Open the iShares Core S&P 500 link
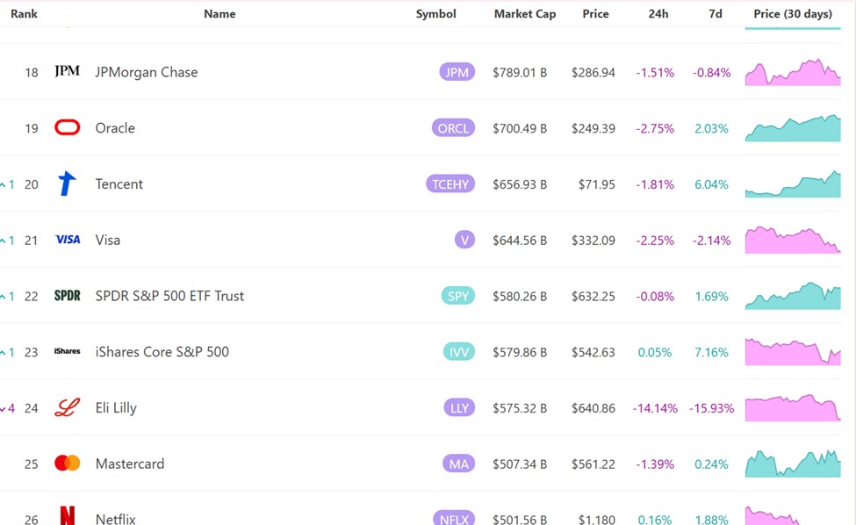The height and width of the screenshot is (525, 856). [162, 352]
